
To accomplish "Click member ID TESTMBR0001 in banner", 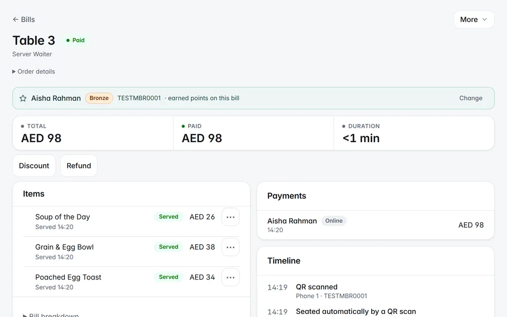I will pyautogui.click(x=139, y=98).
